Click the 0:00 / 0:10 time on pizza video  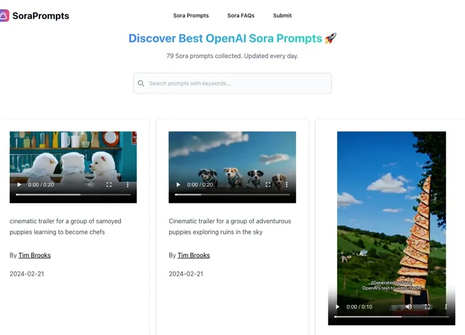pos(359,307)
